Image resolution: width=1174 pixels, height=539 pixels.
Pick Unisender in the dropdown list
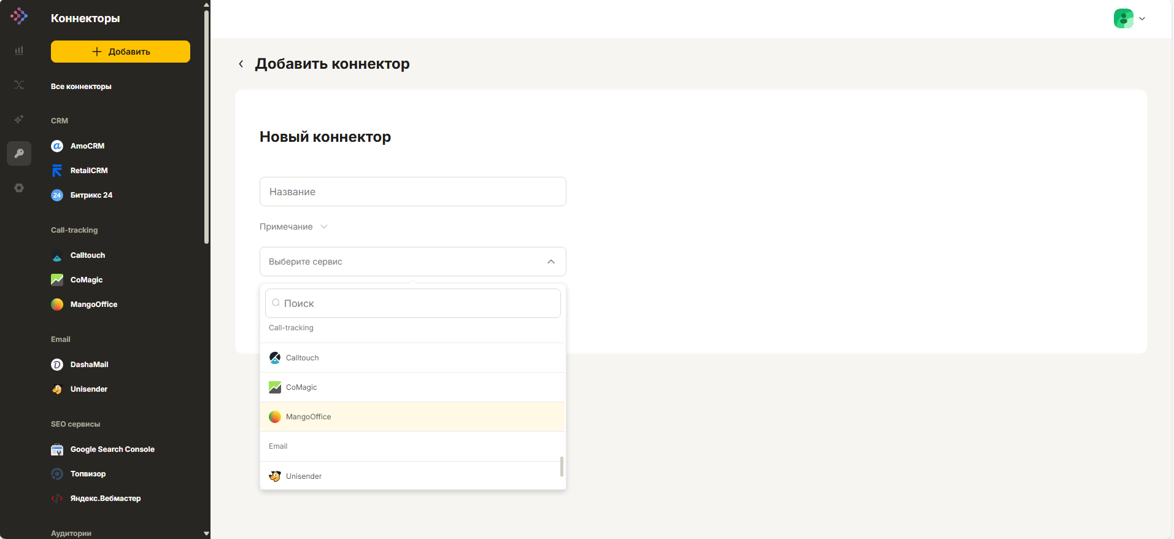click(412, 476)
